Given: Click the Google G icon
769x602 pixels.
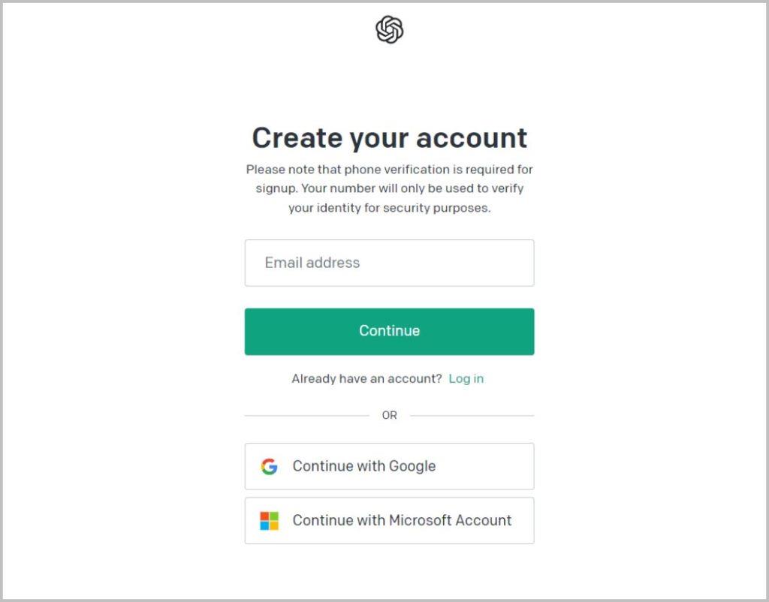Looking at the screenshot, I should (270, 466).
